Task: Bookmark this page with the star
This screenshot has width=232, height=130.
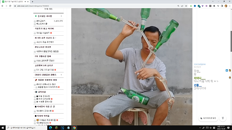Action: [x=186, y=6]
